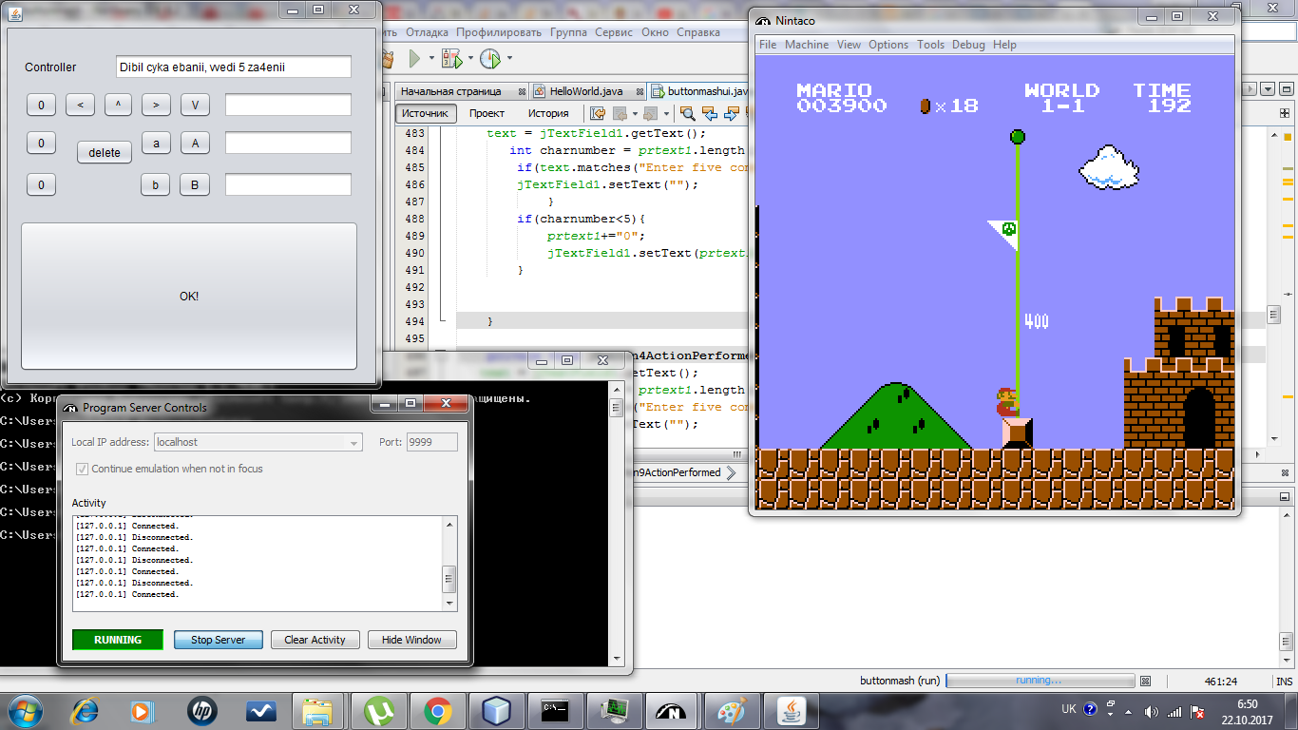The height and width of the screenshot is (730, 1298).
Task: Open Nintaco File menu
Action: [x=768, y=45]
